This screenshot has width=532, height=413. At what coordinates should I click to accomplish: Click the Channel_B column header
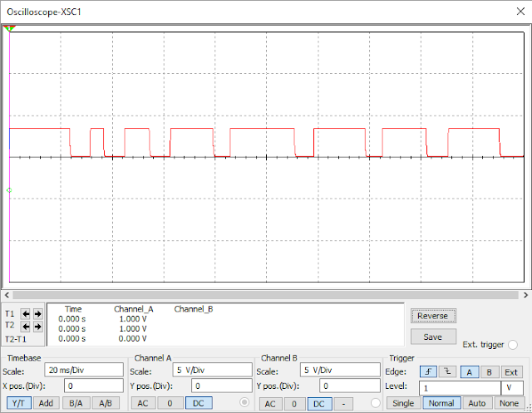click(194, 309)
